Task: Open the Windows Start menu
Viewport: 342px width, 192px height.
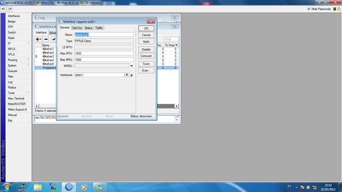Action: tap(7, 187)
